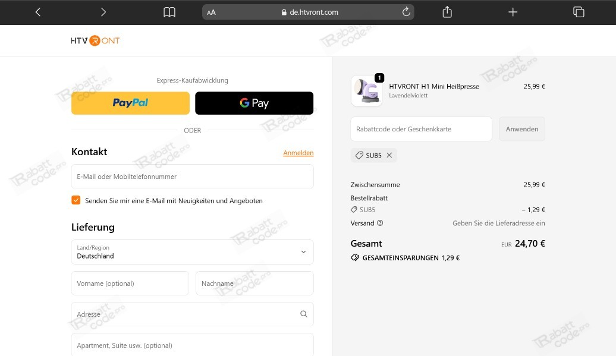Focus the Rabattcode oder Geschenkkarte field
The height and width of the screenshot is (356, 616).
421,129
